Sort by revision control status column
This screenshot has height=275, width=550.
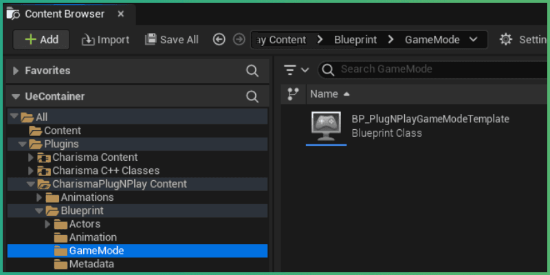click(293, 93)
